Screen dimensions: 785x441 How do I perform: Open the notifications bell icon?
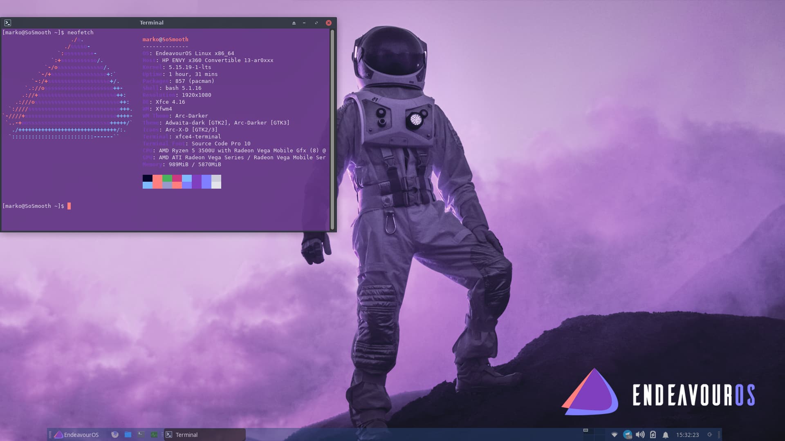point(666,435)
